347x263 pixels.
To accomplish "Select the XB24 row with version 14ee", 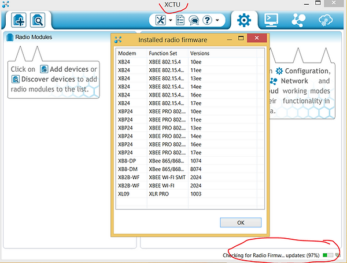I will tap(190, 87).
